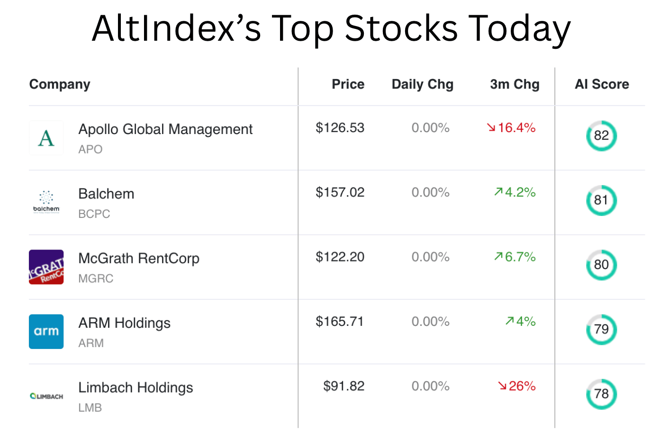Screen dimensions: 669x430
Task: Open the ARM Holdings company link
Action: 124,323
